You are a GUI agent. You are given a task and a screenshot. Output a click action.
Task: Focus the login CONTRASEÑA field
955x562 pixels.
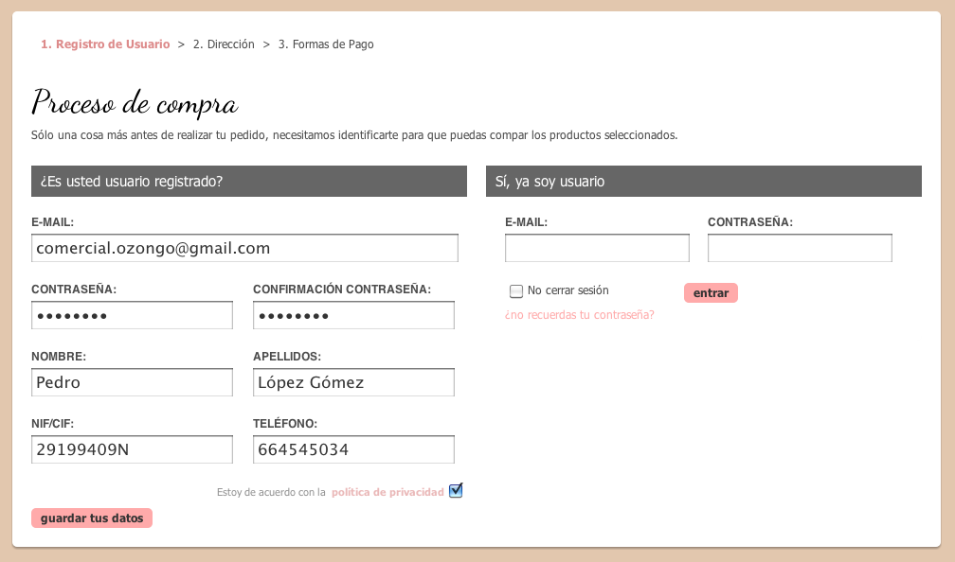[x=800, y=249]
